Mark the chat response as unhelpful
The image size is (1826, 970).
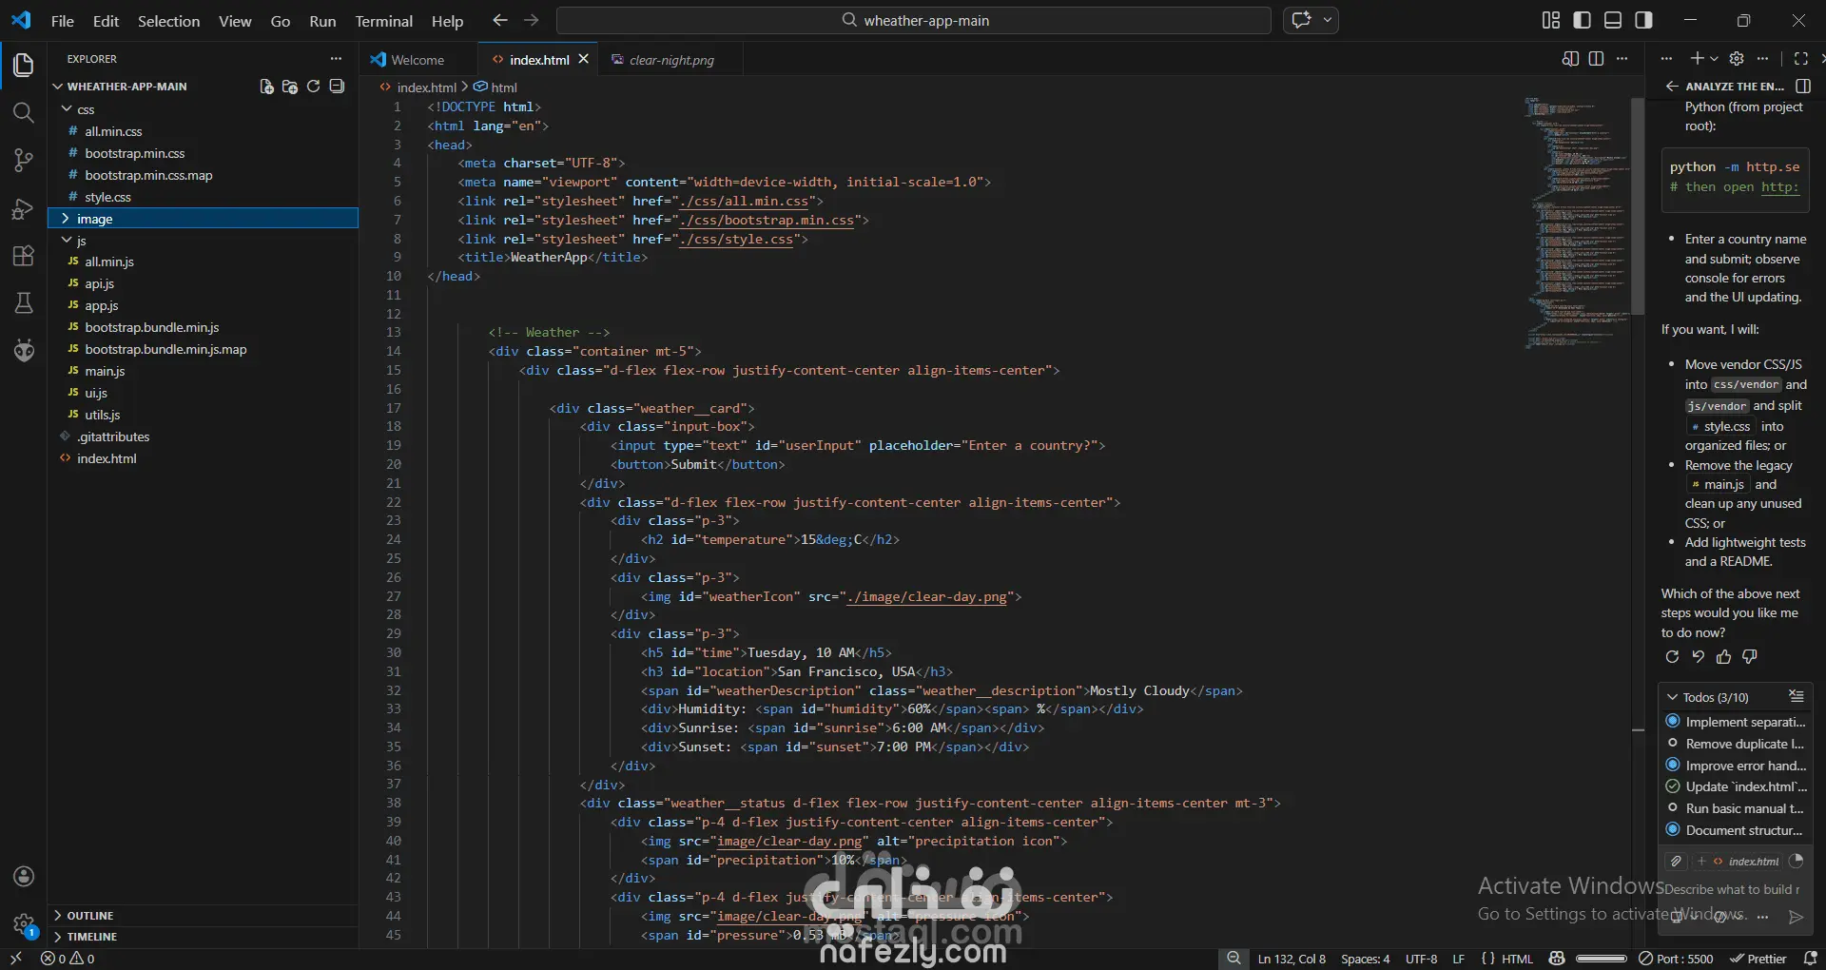pyautogui.click(x=1749, y=657)
